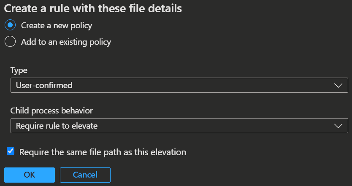Click the 'User-confirmed' value text
Image resolution: width=352 pixels, height=186 pixels.
44,85
